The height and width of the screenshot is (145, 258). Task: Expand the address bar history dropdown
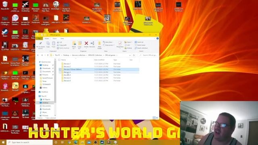(x=130, y=55)
